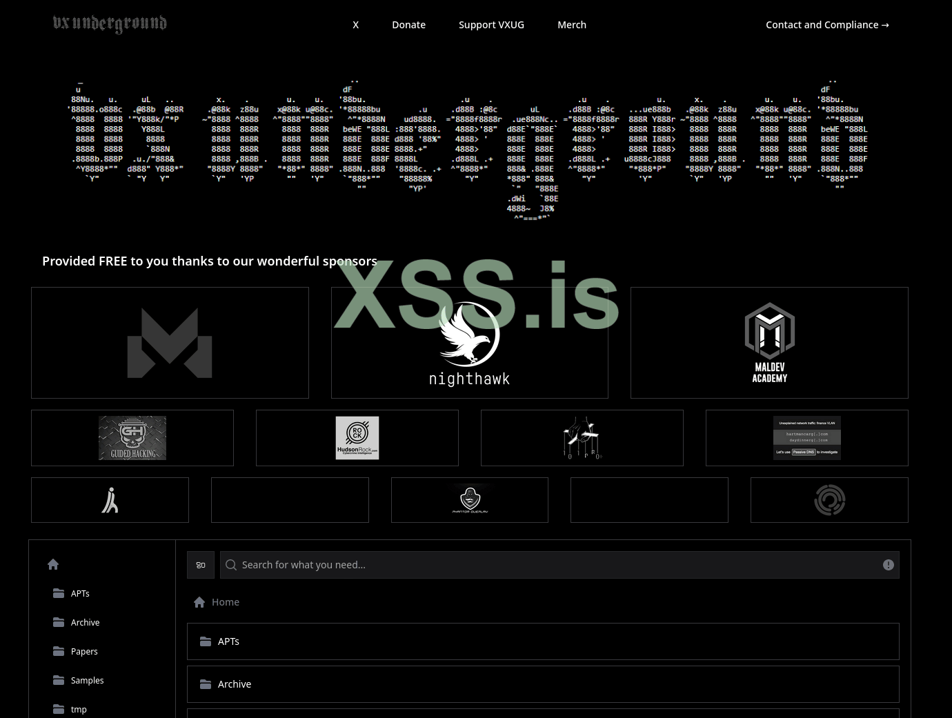The image size is (952, 718).
Task: Open the Passive DNS sponsor ad
Action: tap(807, 438)
